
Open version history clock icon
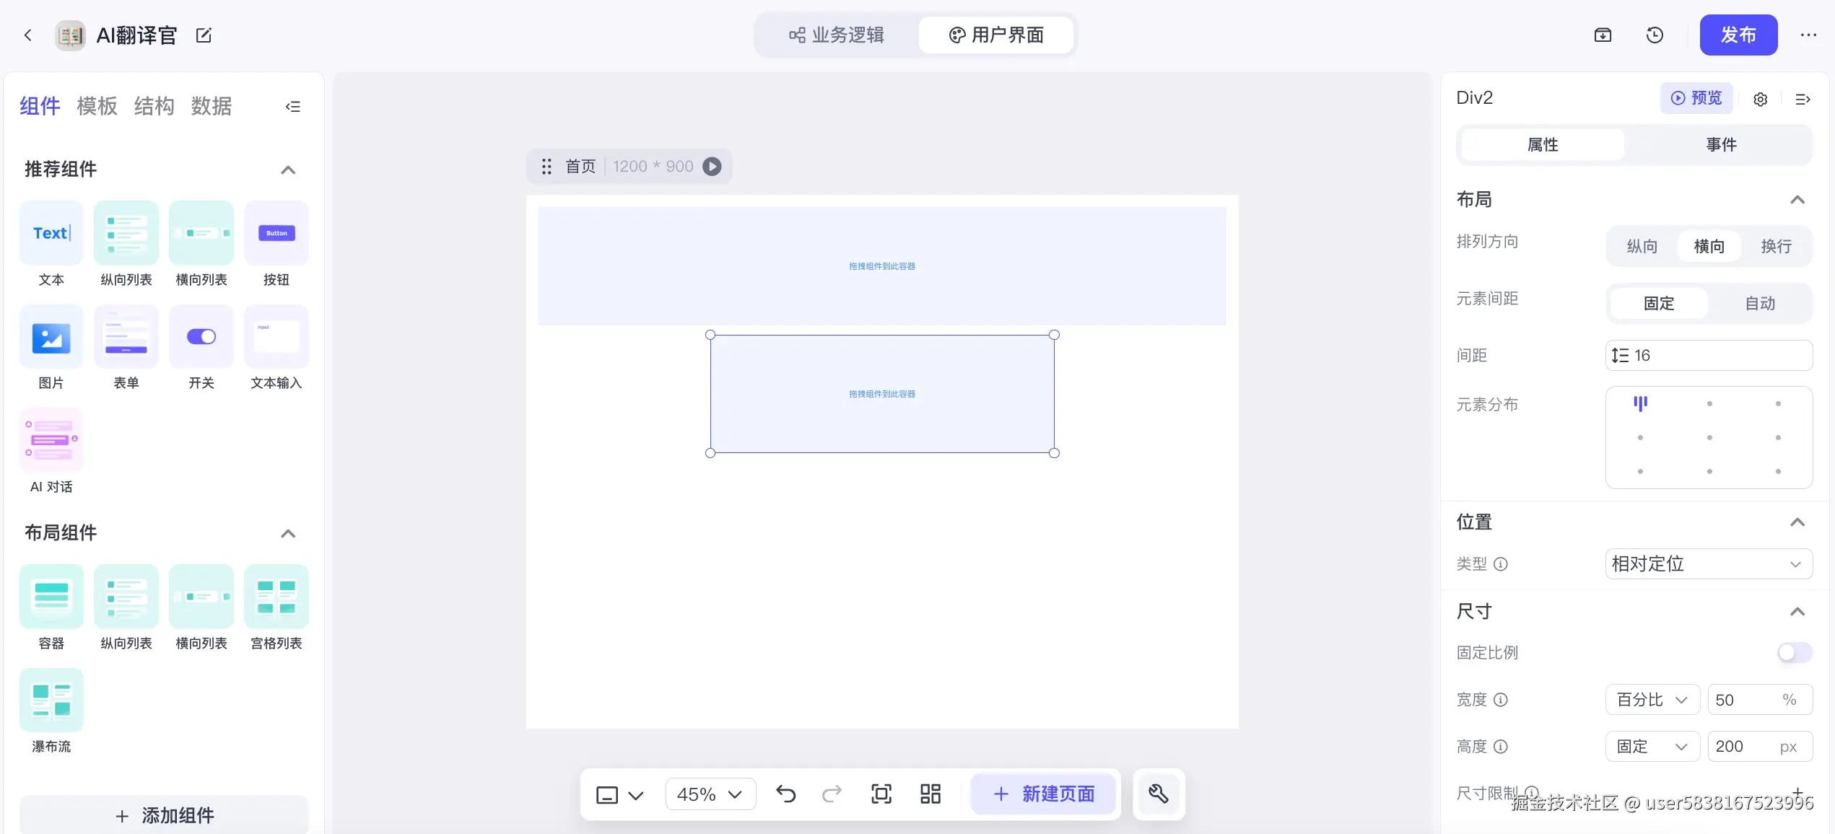pos(1655,35)
